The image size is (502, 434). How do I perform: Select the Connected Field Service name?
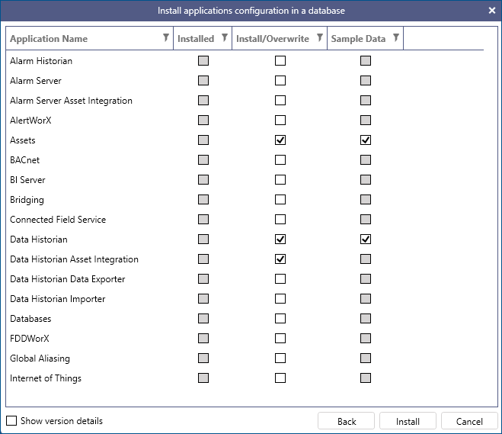(58, 220)
